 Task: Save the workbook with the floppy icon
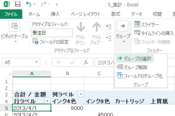(x=17, y=4)
